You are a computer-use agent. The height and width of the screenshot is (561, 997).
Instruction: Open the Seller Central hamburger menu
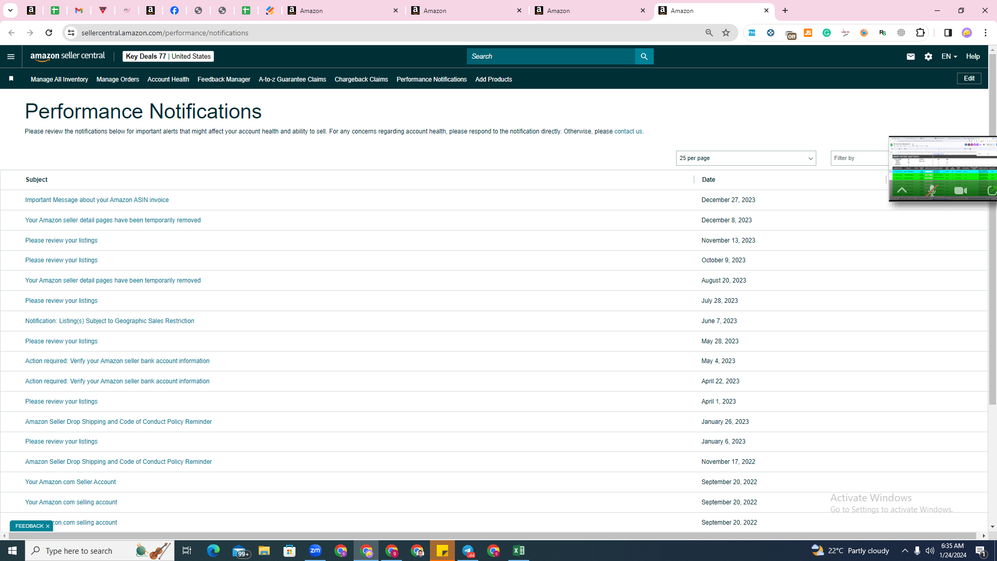[11, 57]
